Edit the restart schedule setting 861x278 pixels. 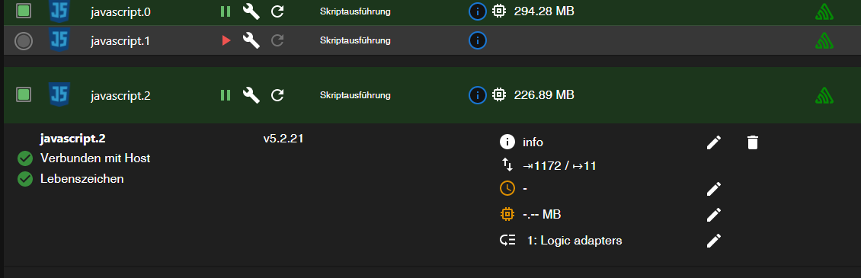(713, 189)
